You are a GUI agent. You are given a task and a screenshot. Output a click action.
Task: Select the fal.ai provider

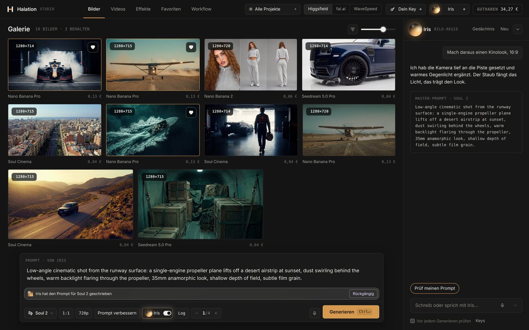[341, 9]
